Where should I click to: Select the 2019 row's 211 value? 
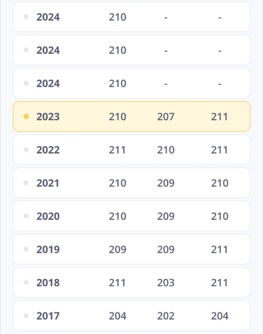tap(219, 250)
